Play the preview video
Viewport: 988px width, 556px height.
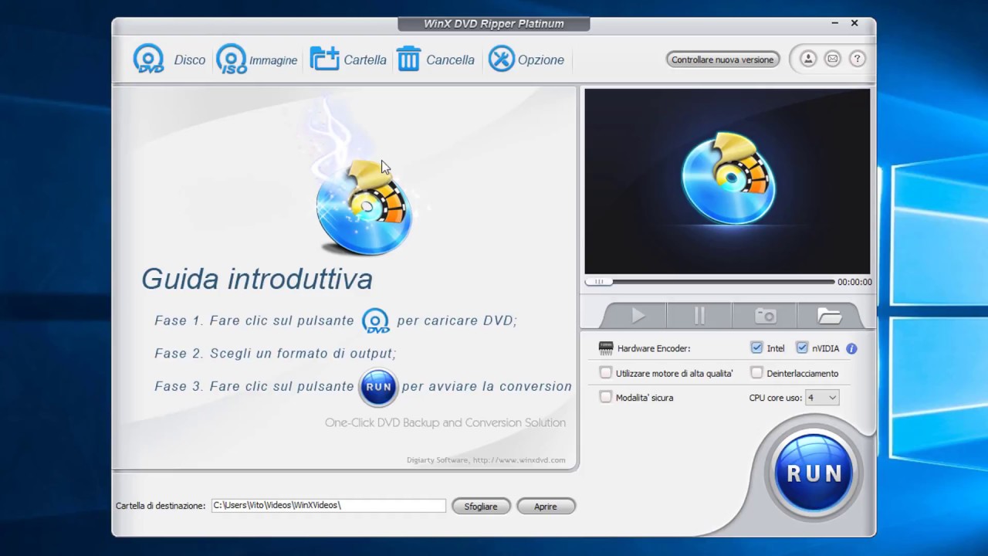coord(638,316)
